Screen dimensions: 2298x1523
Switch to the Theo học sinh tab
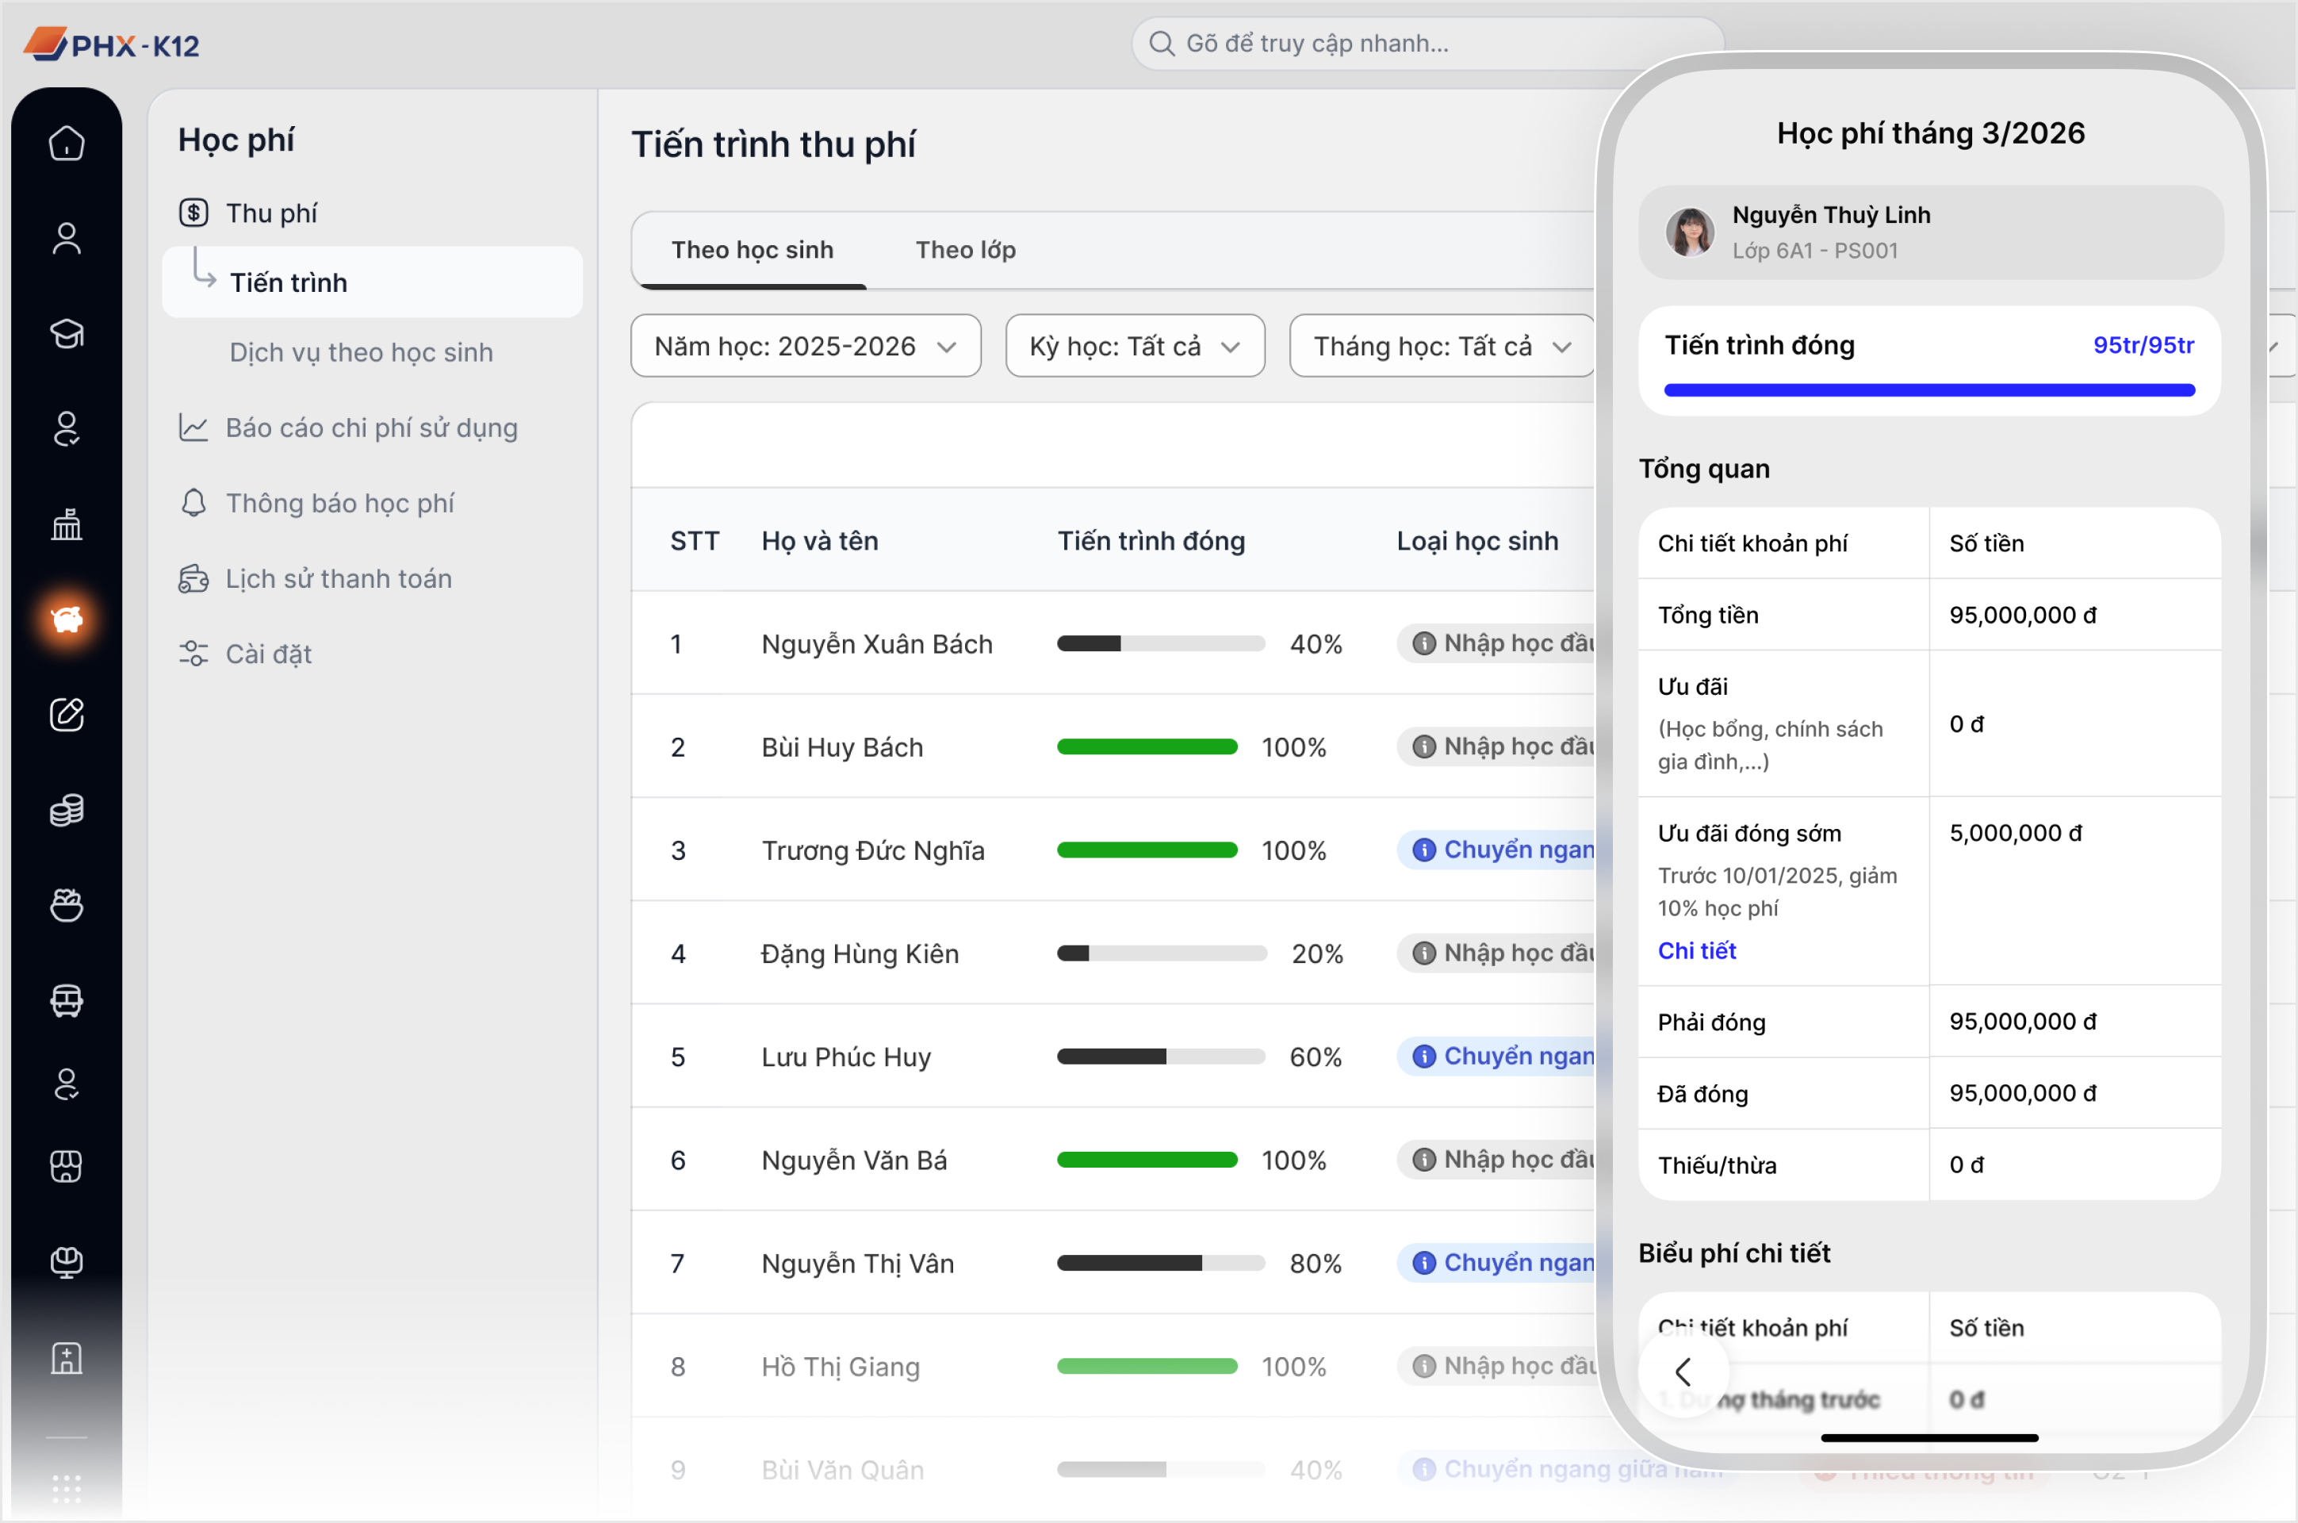click(753, 250)
